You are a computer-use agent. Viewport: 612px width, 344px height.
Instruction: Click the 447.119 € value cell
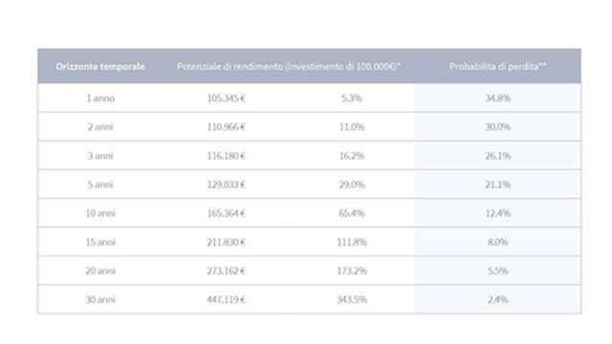(x=226, y=299)
